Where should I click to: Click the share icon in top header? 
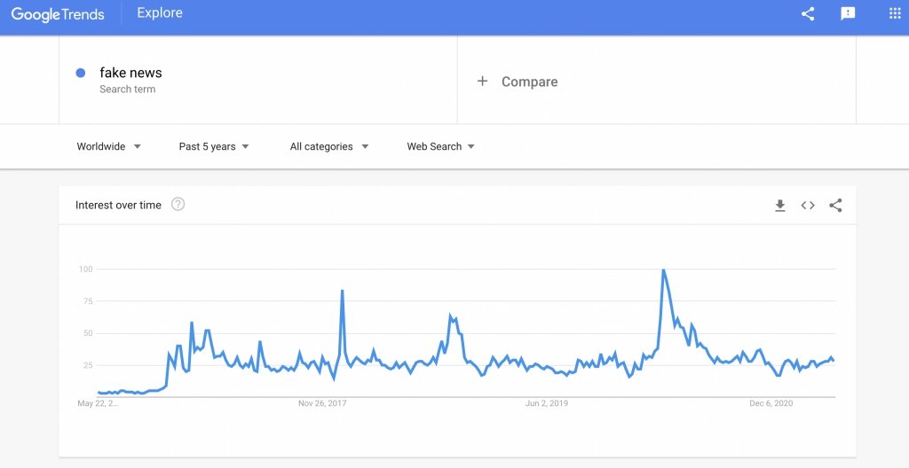tap(808, 14)
